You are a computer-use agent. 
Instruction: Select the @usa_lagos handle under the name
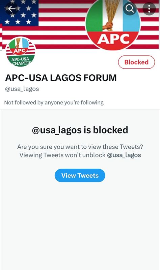pos(22,89)
